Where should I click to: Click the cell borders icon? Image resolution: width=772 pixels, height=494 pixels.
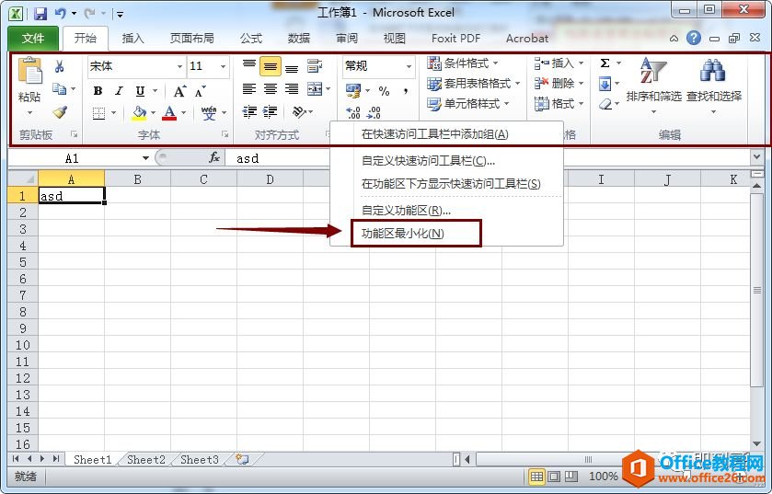(x=99, y=113)
